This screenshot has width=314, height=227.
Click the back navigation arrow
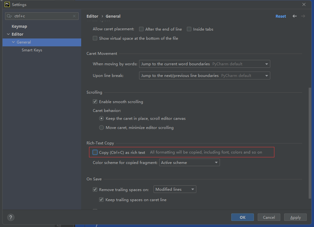pyautogui.click(x=294, y=16)
